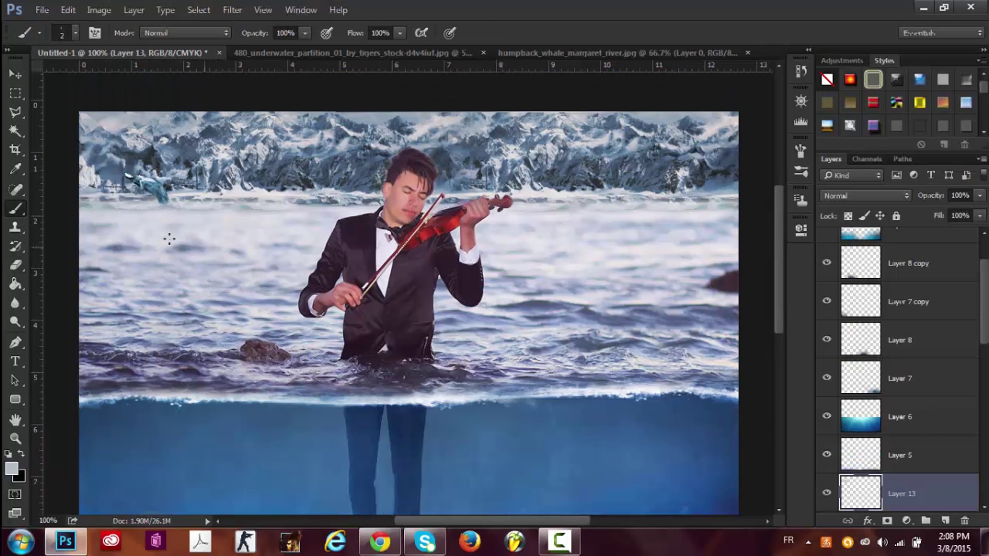Image resolution: width=989 pixels, height=556 pixels.
Task: Toggle visibility of Layer 6
Action: (827, 416)
